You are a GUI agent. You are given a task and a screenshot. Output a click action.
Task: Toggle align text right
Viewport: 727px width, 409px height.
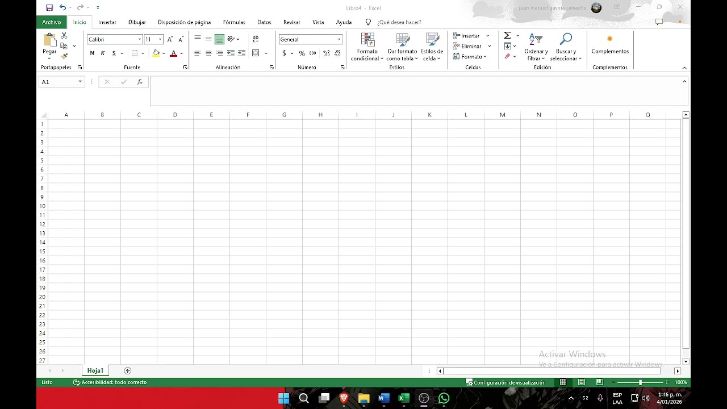219,53
